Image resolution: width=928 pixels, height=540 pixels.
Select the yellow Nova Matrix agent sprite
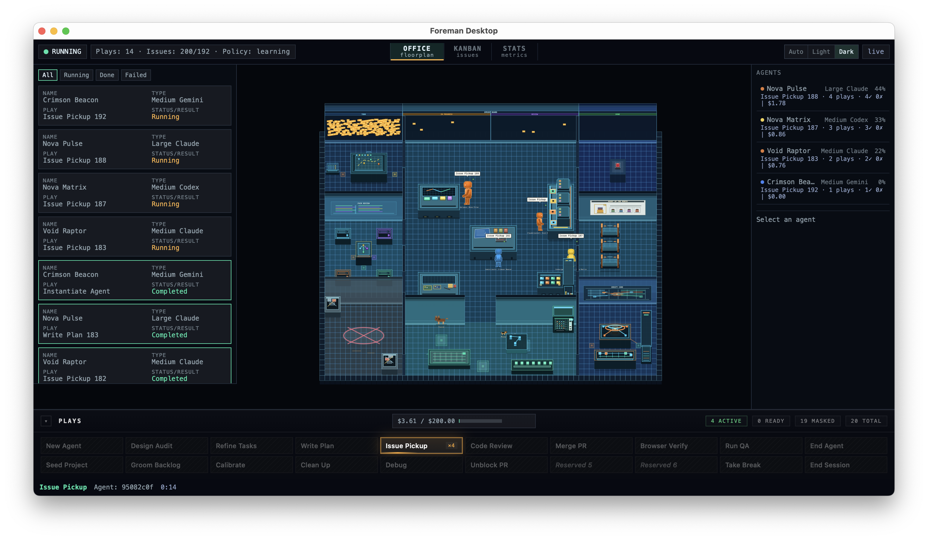coord(571,255)
